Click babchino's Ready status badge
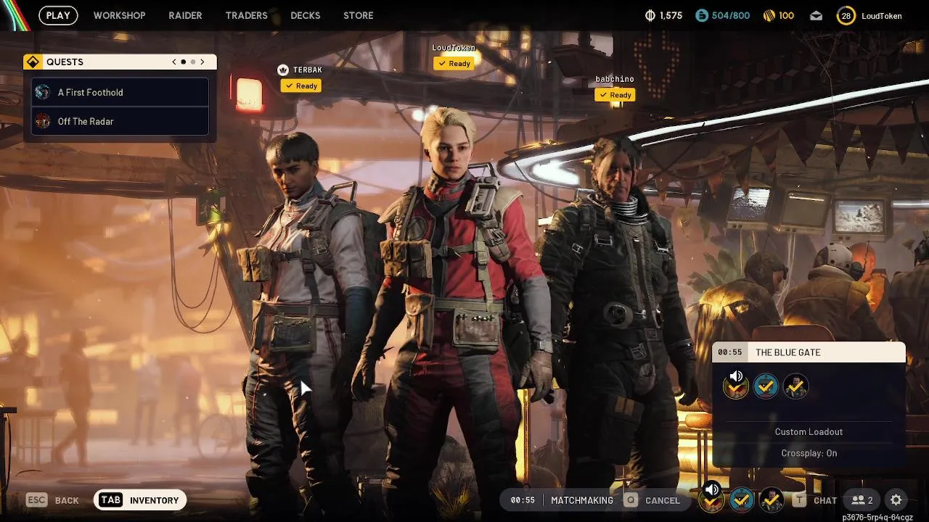Viewport: 929px width, 522px height. [615, 95]
